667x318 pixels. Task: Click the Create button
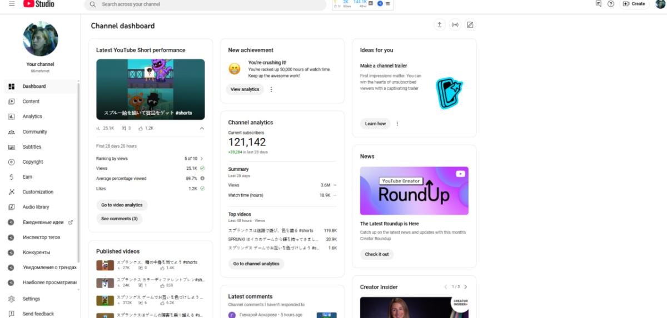click(634, 4)
